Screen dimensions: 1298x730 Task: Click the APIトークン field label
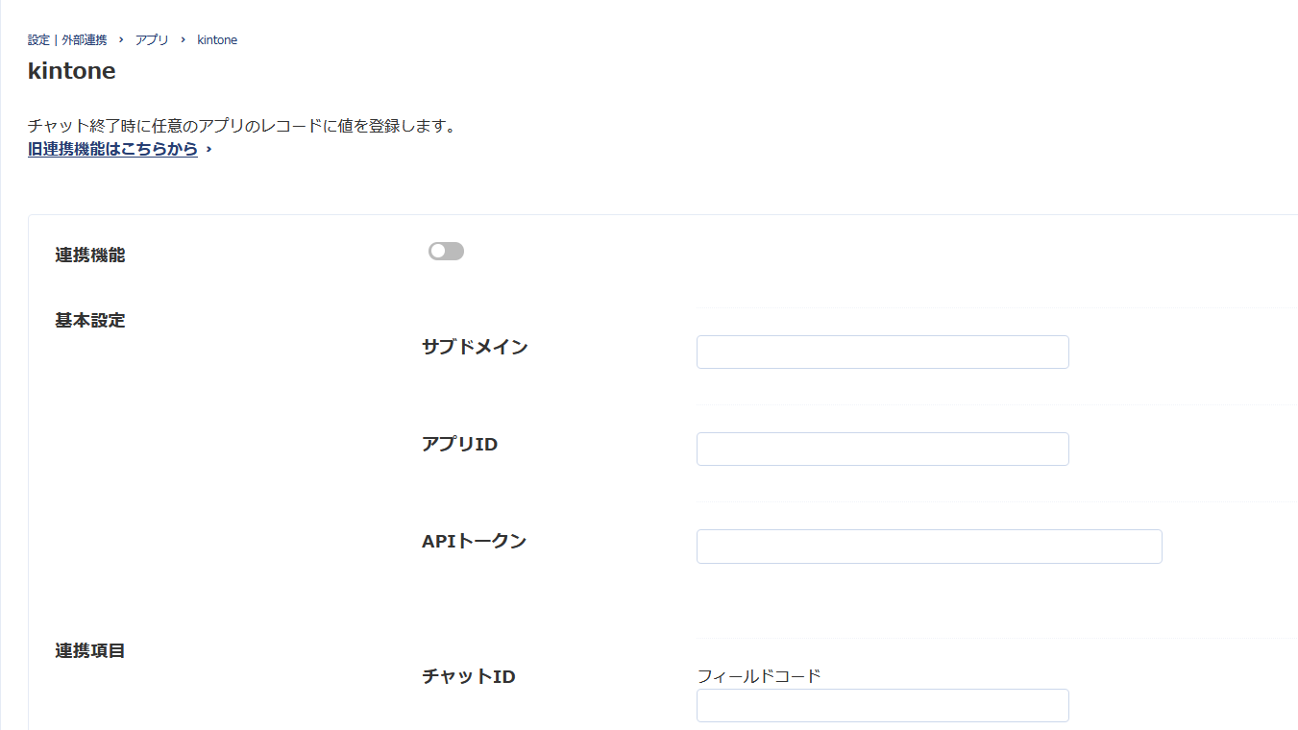[x=474, y=542]
